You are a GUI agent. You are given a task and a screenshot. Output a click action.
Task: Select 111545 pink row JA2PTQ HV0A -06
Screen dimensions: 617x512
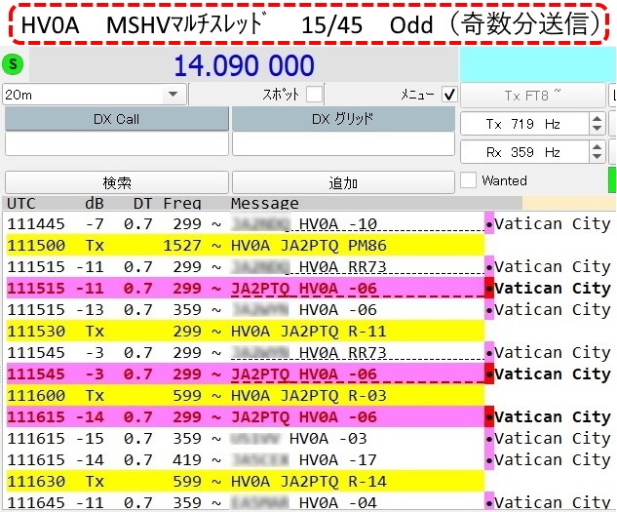[x=246, y=374]
